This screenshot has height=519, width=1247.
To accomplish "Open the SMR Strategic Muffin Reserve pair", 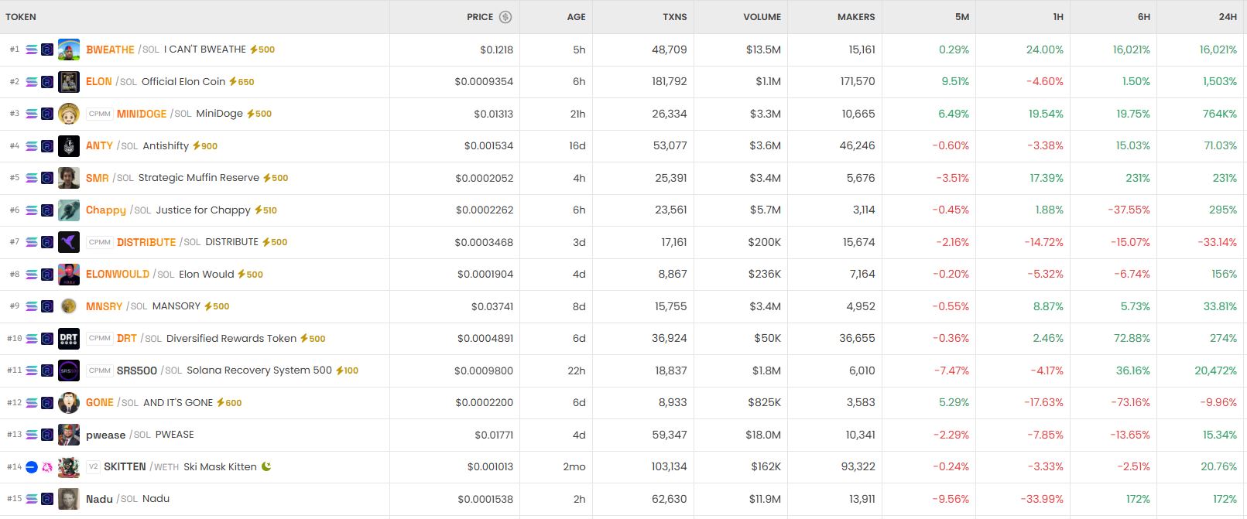I will [x=173, y=178].
